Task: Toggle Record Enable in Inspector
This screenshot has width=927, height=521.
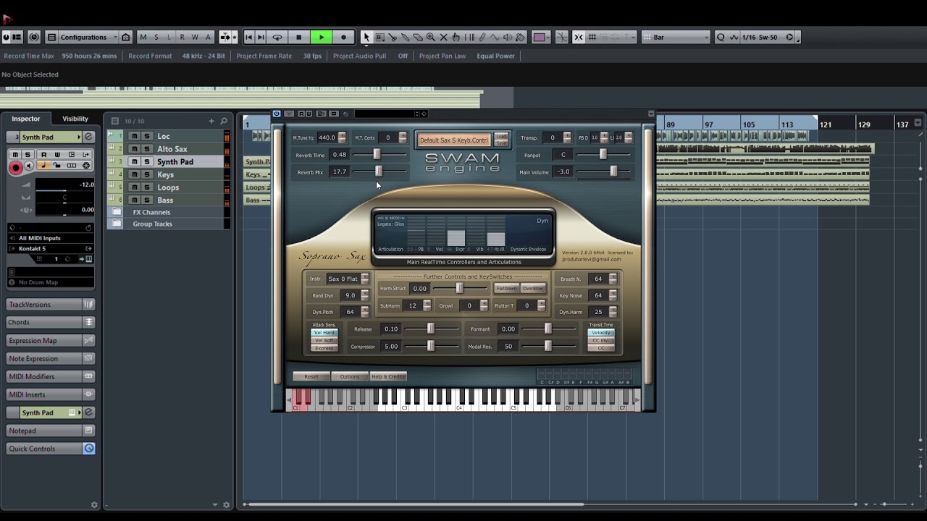Action: (x=15, y=167)
